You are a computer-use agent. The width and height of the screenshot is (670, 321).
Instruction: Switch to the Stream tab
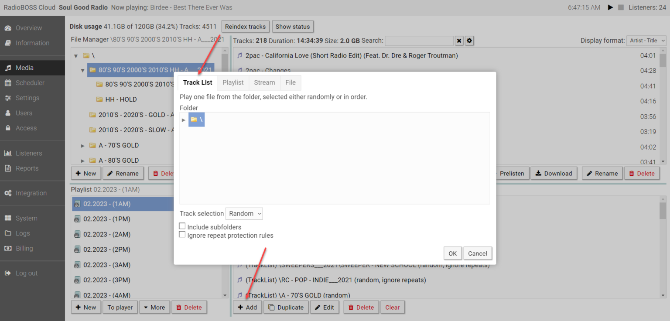pyautogui.click(x=264, y=82)
